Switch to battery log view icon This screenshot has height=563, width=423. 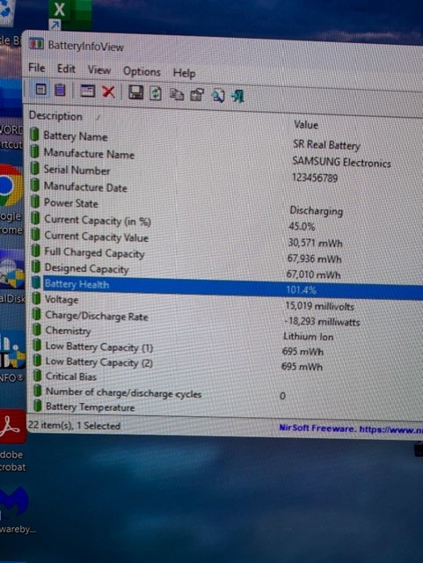point(60,90)
